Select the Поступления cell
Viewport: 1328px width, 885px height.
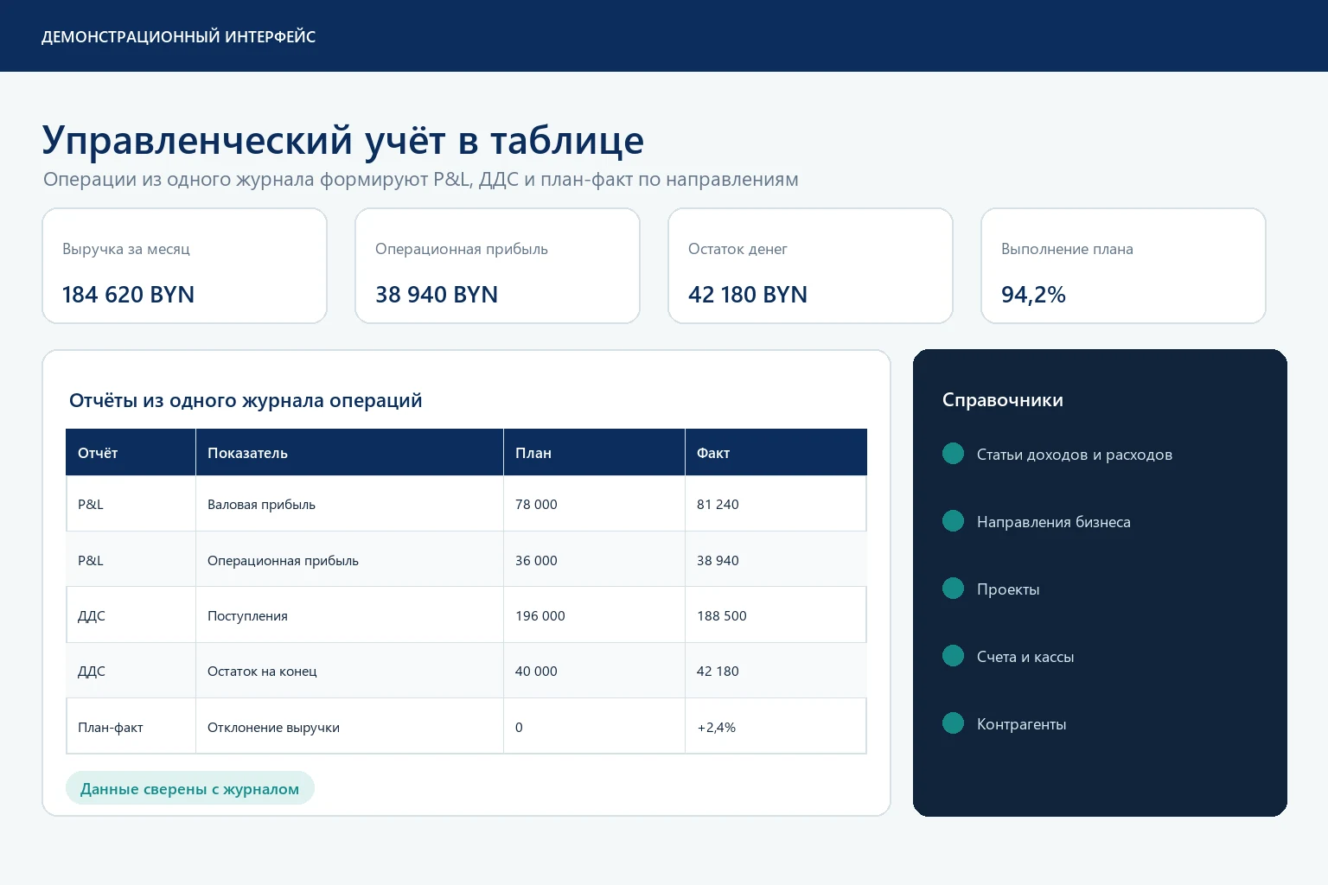click(349, 615)
